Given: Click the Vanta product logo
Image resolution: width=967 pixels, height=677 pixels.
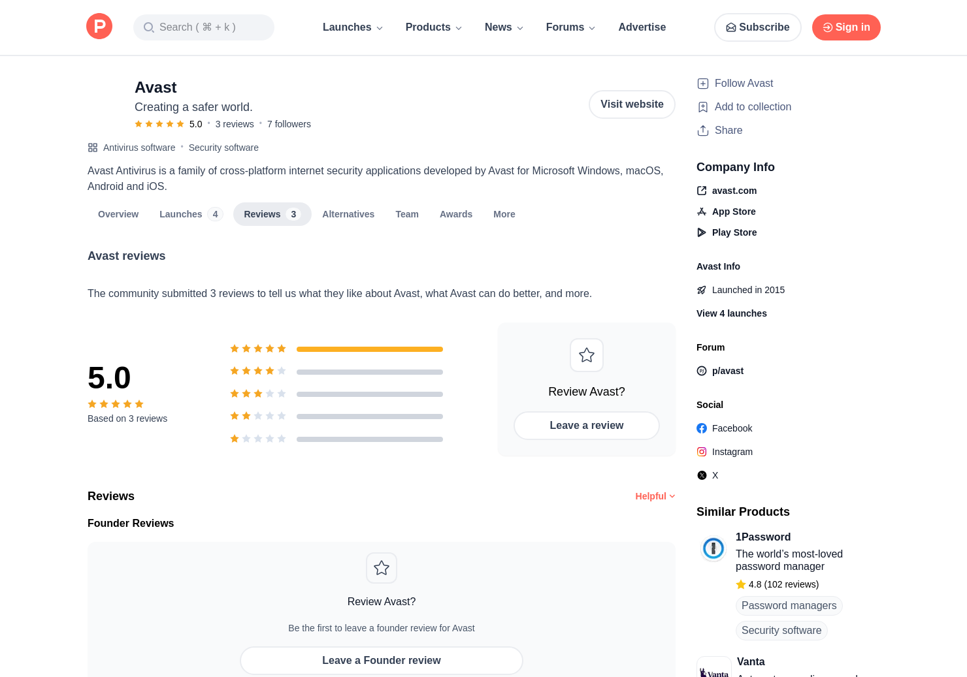Looking at the screenshot, I should (714, 668).
